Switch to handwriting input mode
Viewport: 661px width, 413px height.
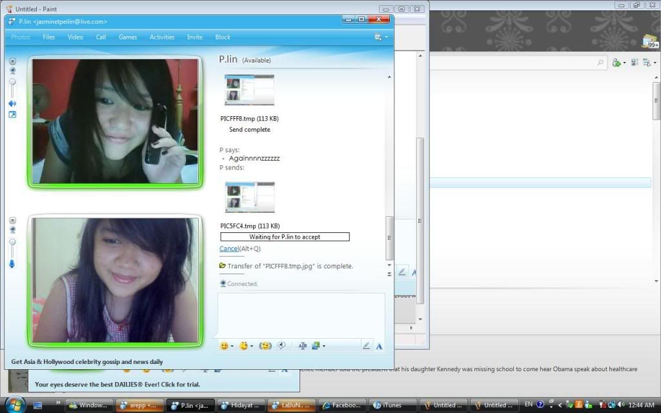tap(366, 346)
